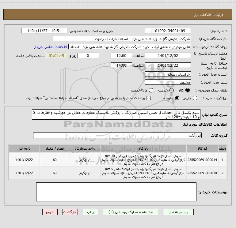This screenshot has height=228, width=236.
Task: Select the کالا/خدمت radio button
Action: coord(151,90)
